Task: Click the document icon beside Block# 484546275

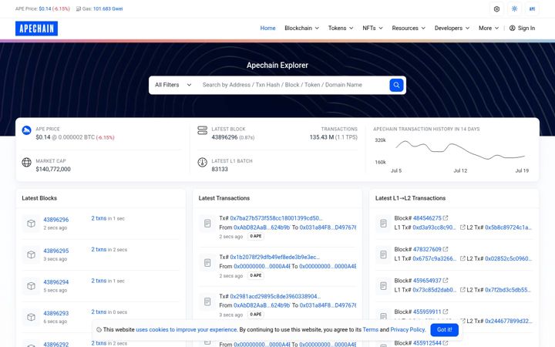Action: (x=383, y=224)
